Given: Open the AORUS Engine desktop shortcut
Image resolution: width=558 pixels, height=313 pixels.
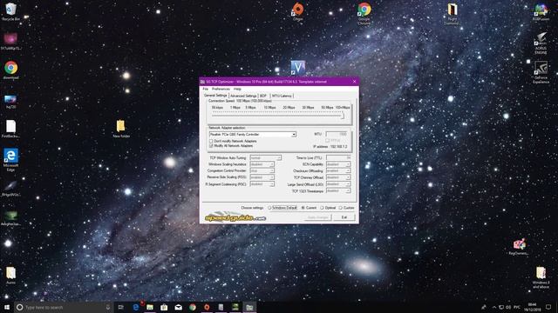Looking at the screenshot, I should click(541, 43).
